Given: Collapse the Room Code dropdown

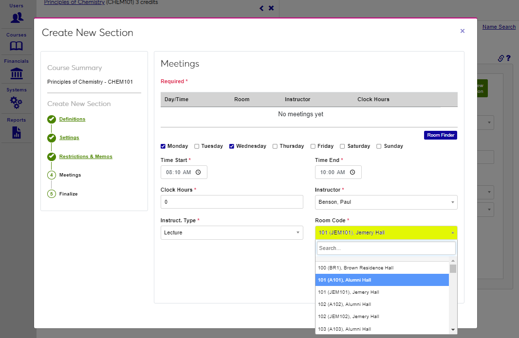Looking at the screenshot, I should point(386,232).
